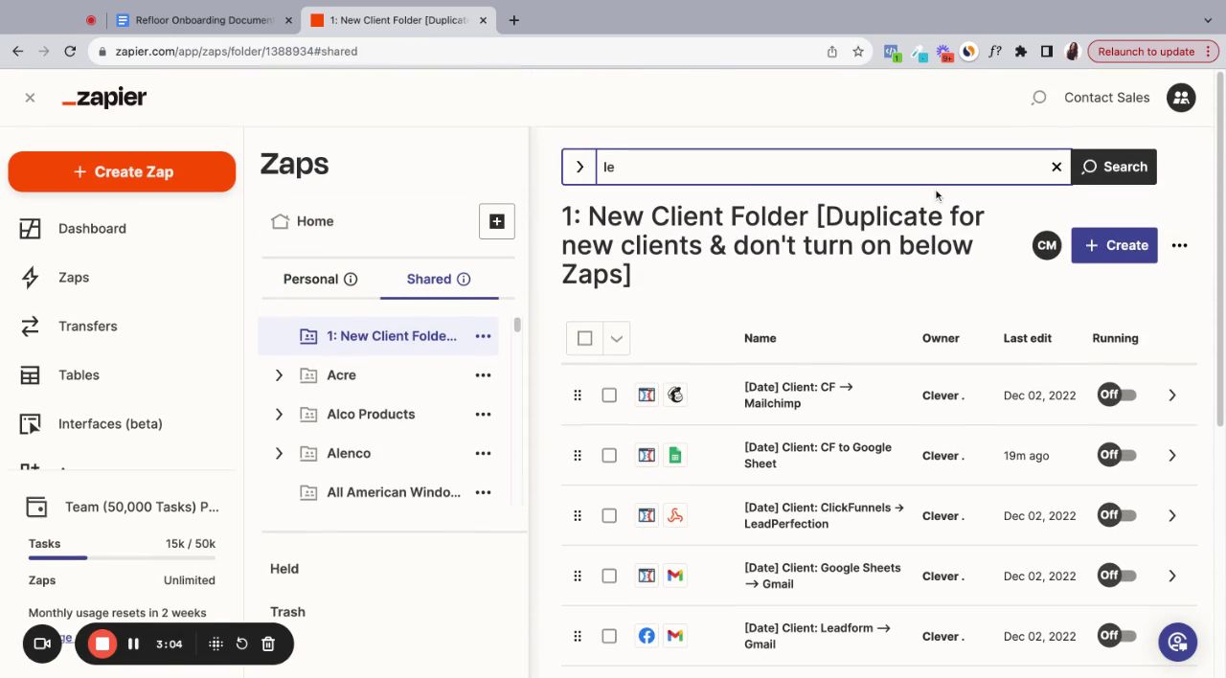Open Transfers from the sidebar icon
1226x678 pixels.
pyautogui.click(x=31, y=327)
